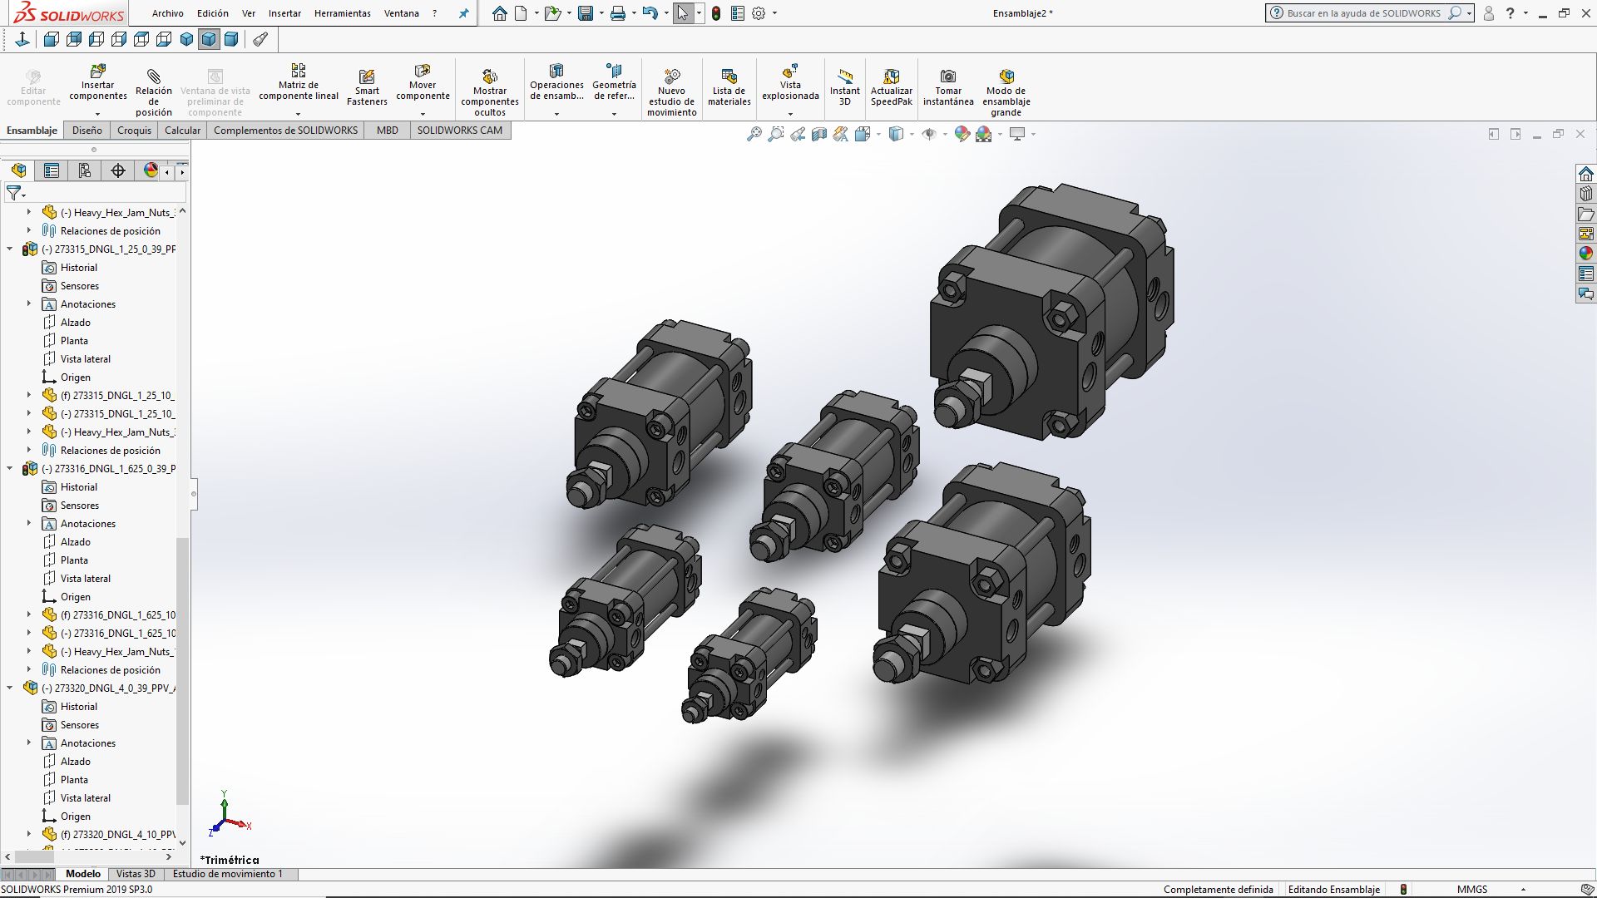This screenshot has height=898, width=1597.
Task: Click the Insertar componentes icon
Action: pyautogui.click(x=97, y=72)
